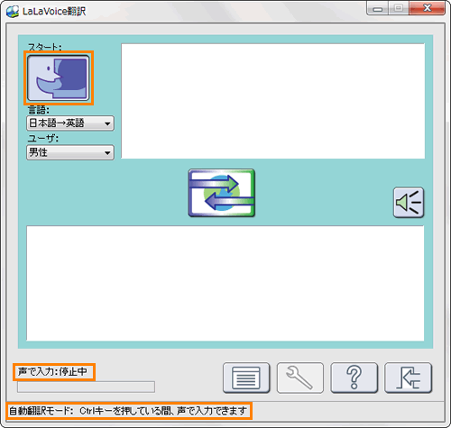Click the 自動翻訳モード status bar message

tap(128, 411)
